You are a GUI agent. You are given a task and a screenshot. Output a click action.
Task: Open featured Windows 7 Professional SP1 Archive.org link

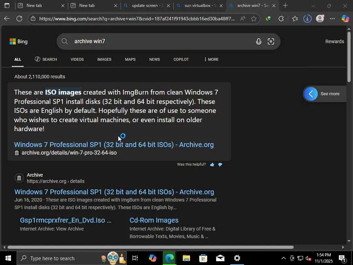(114, 145)
